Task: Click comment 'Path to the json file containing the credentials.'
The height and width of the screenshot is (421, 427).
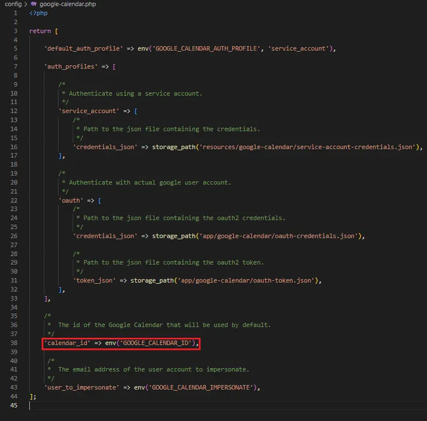Action: coord(171,129)
